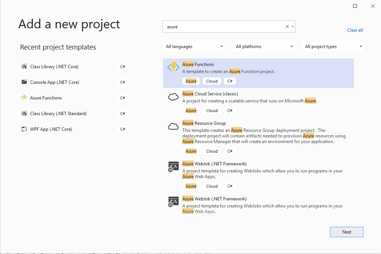Click the Azure Functions lightning bolt icon in results
This screenshot has width=381, height=254.
173,67
